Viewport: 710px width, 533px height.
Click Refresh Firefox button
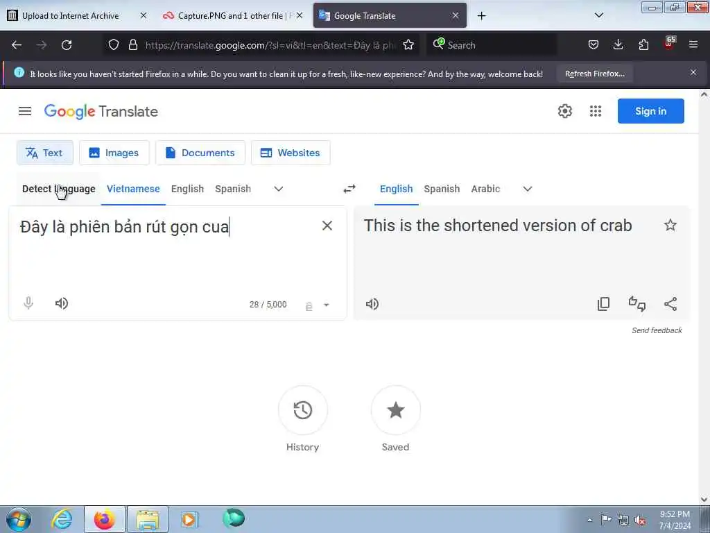[x=594, y=74]
